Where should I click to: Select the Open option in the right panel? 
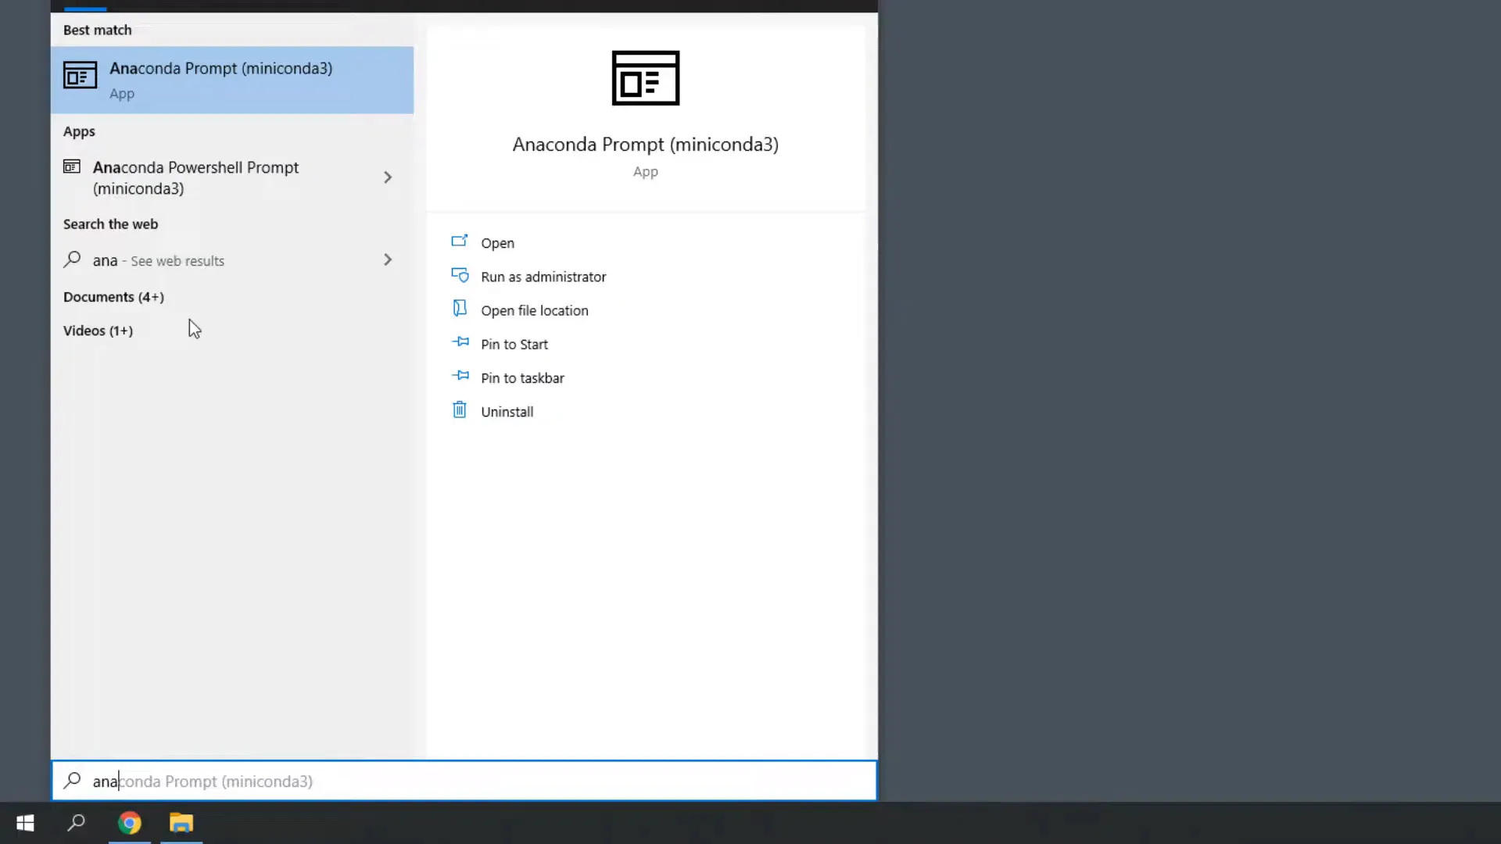[x=497, y=243]
